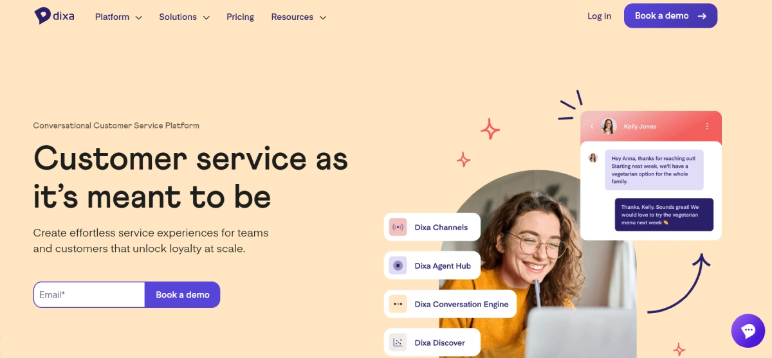
Task: Click the Dixa Agent Hub icon
Action: pyautogui.click(x=398, y=265)
